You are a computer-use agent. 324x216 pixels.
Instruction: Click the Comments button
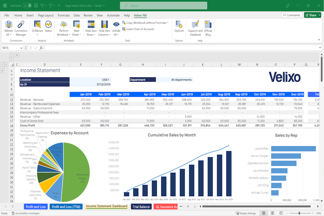pyautogui.click(x=292, y=15)
